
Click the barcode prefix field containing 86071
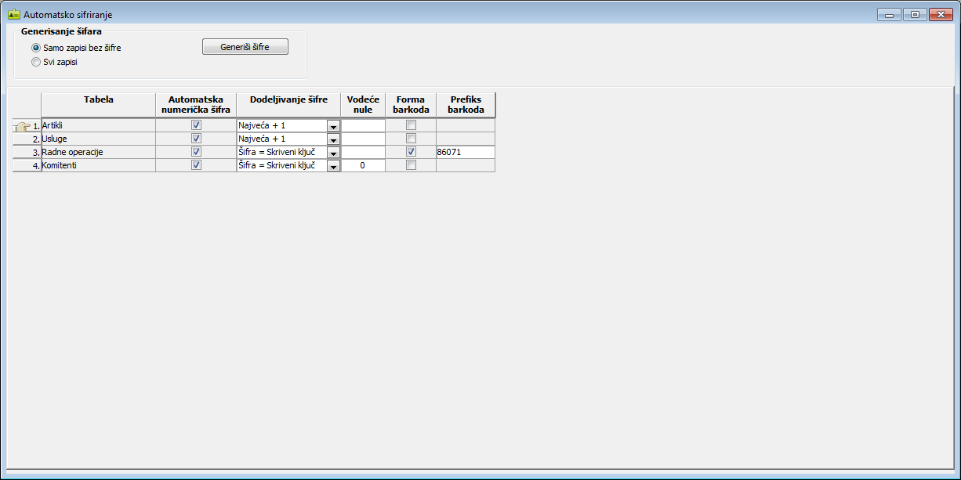click(465, 152)
